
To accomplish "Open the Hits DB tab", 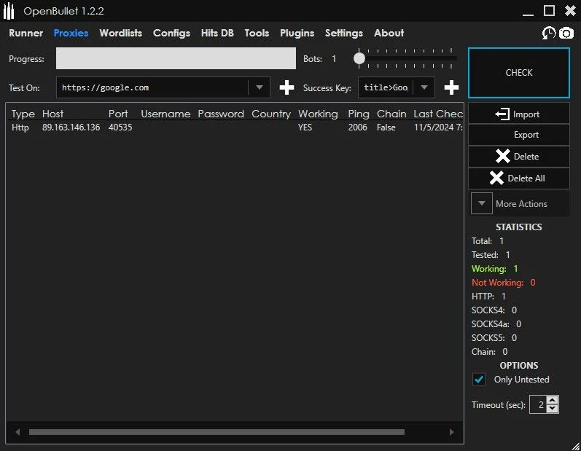I will 217,34.
